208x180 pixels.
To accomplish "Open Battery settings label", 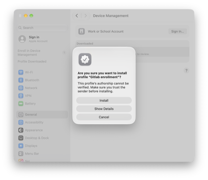I will coord(30,104).
